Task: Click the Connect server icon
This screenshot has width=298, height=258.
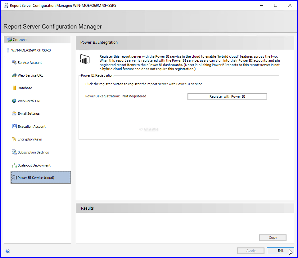Action: coord(9,39)
